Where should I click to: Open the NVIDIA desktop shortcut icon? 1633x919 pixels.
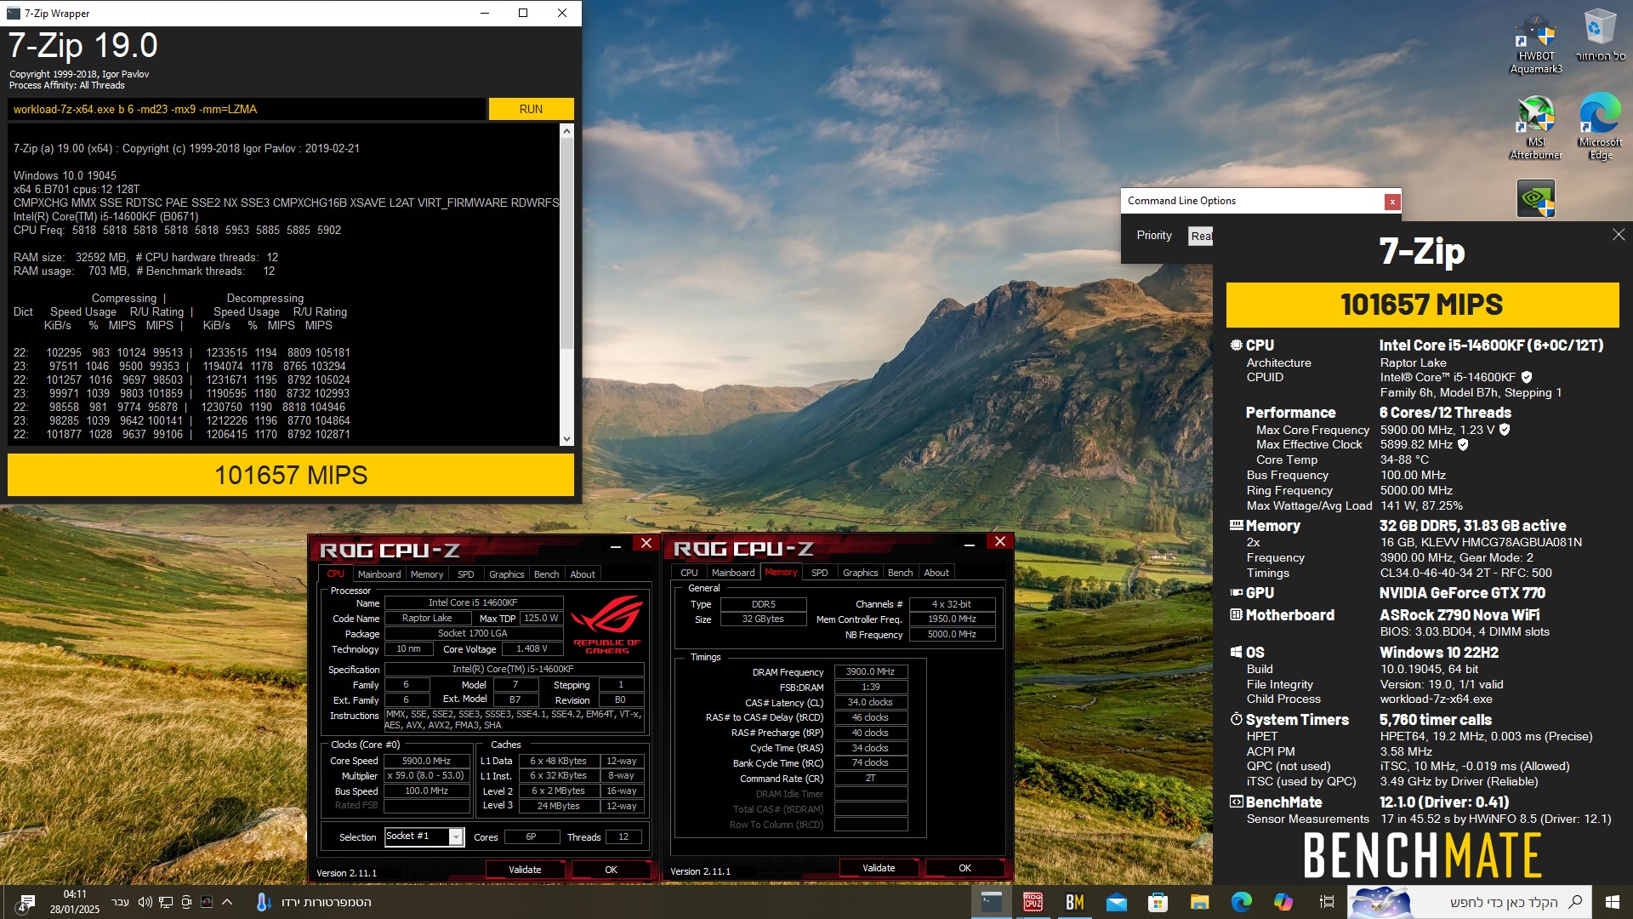[x=1536, y=198]
